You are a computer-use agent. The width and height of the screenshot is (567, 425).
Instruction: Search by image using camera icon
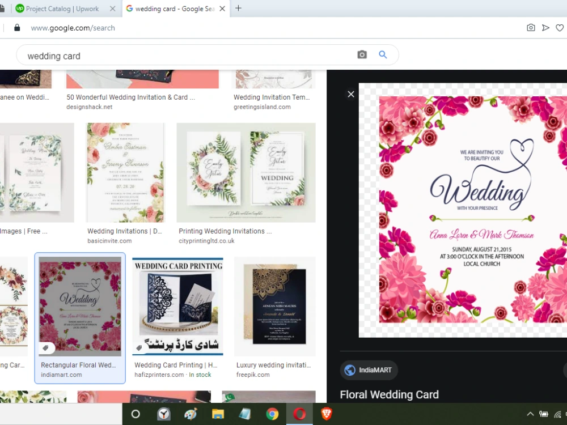tap(362, 54)
